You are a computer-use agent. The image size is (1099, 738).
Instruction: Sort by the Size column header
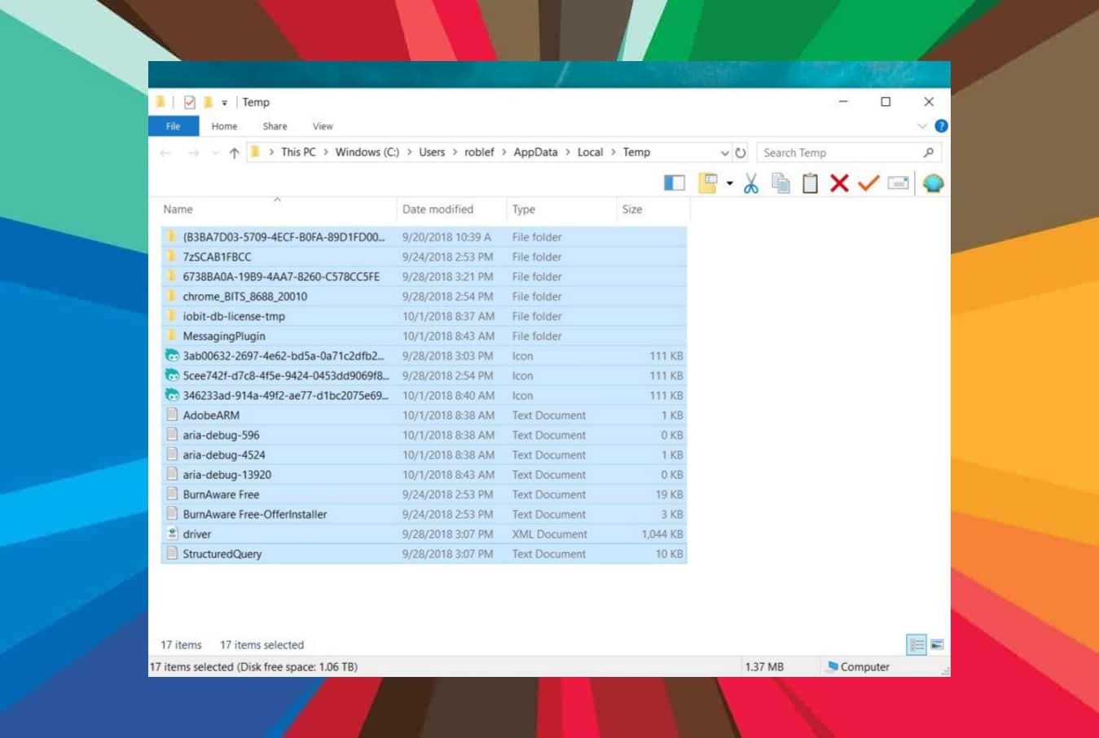(652, 209)
